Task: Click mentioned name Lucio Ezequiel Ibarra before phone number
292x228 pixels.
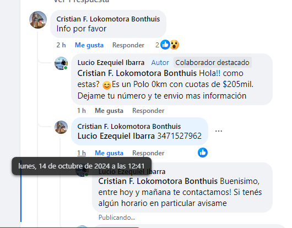Action: (x=116, y=136)
